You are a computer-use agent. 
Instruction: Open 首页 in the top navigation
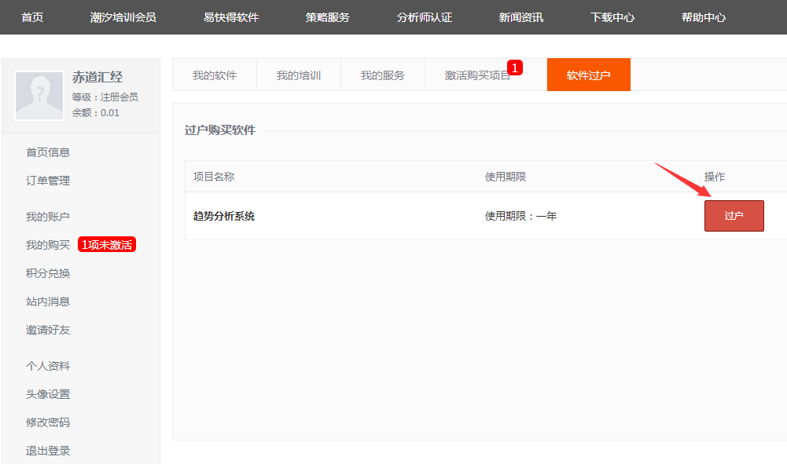pos(32,17)
